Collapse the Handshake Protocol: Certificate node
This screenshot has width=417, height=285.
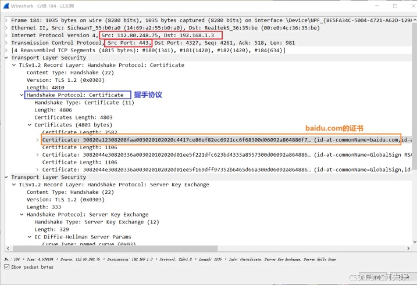tap(22, 95)
